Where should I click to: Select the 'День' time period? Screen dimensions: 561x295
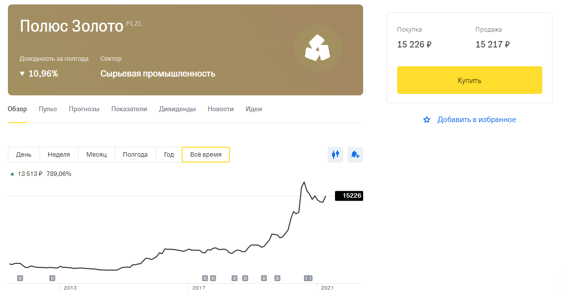tap(23, 154)
